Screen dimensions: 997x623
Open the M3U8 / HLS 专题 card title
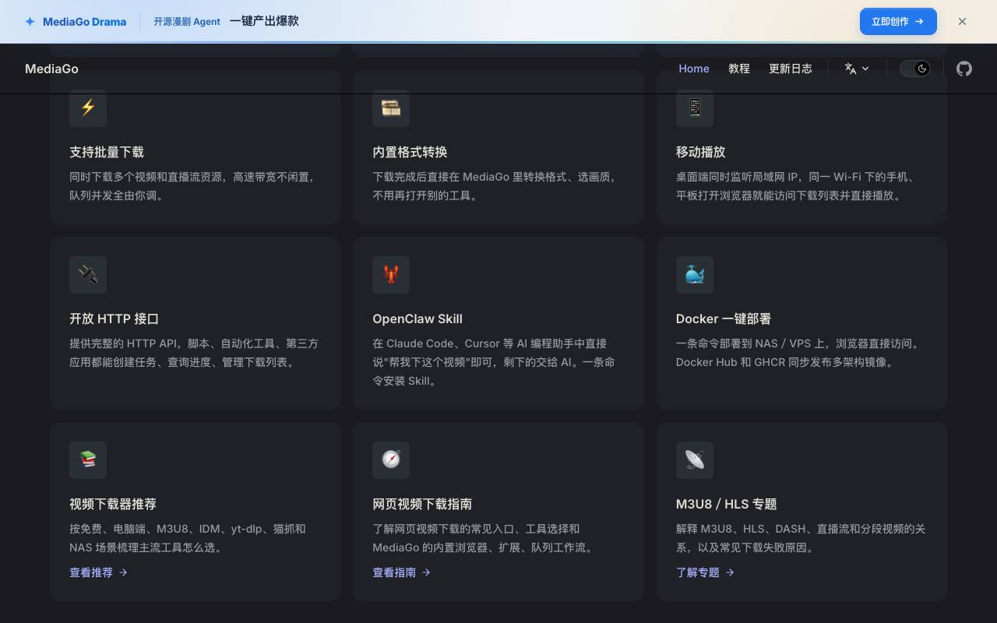(x=727, y=504)
